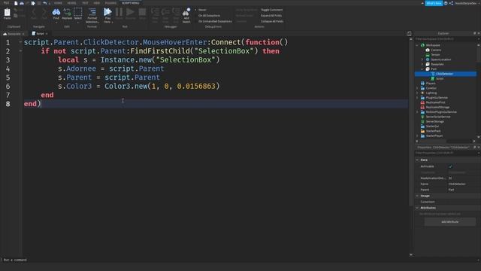Fold the if block at line 2
Screen dimensions: 481x271
[20, 51]
